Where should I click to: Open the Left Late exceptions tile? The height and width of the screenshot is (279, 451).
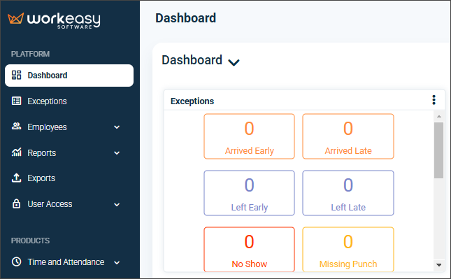(348, 193)
